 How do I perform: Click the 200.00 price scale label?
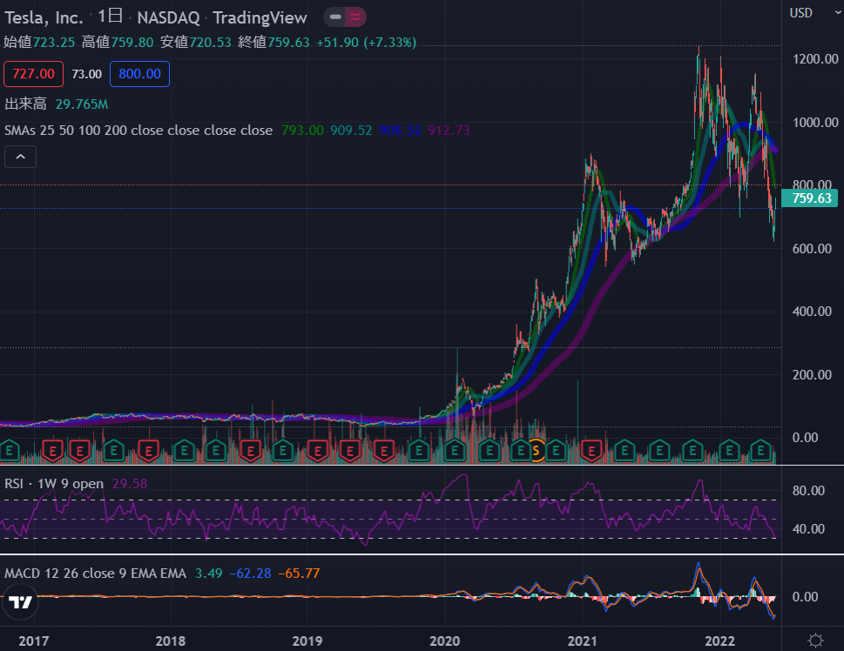tap(812, 374)
